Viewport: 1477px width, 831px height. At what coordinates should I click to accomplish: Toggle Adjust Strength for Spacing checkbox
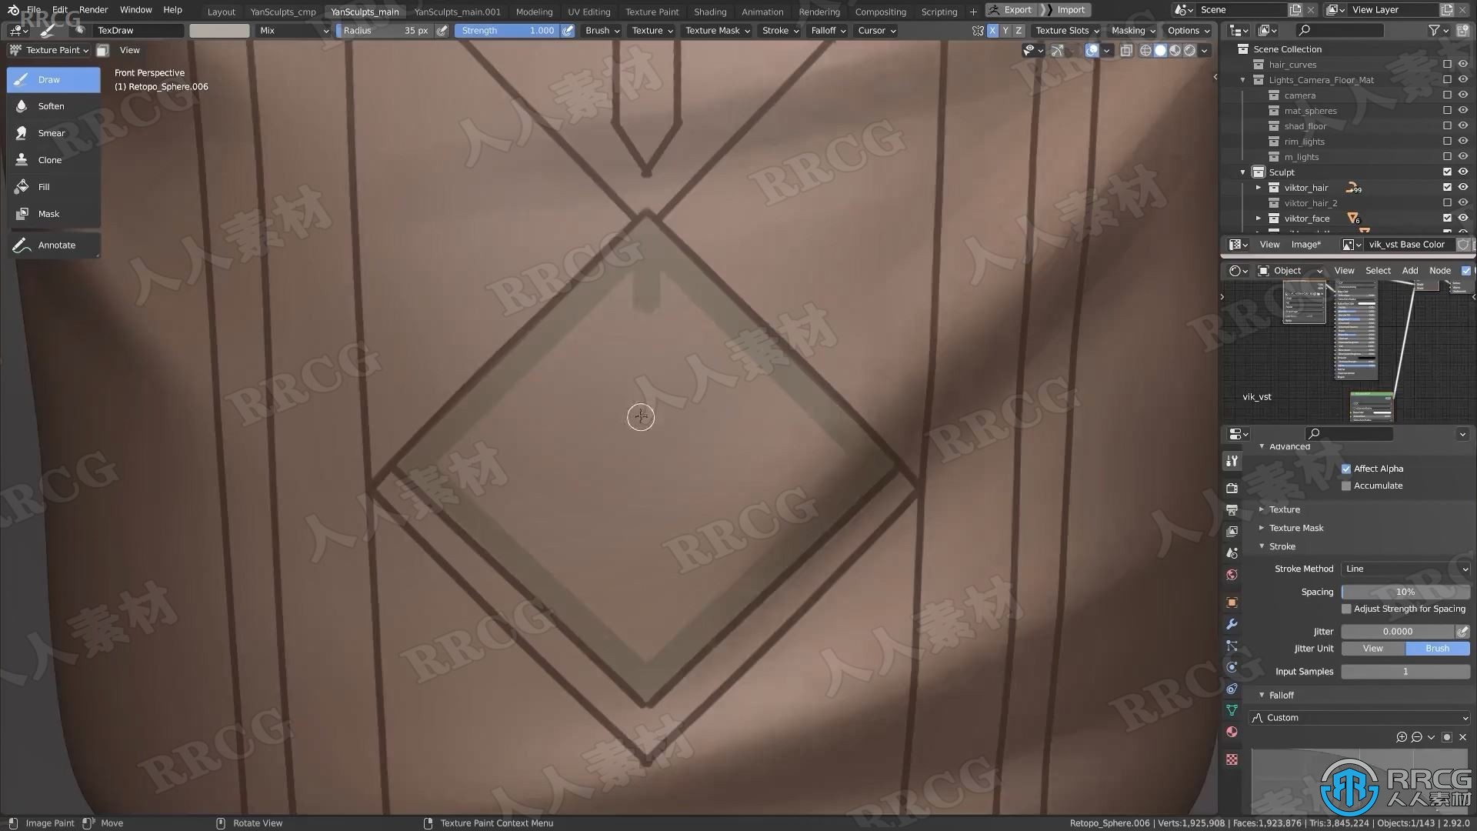click(x=1347, y=607)
